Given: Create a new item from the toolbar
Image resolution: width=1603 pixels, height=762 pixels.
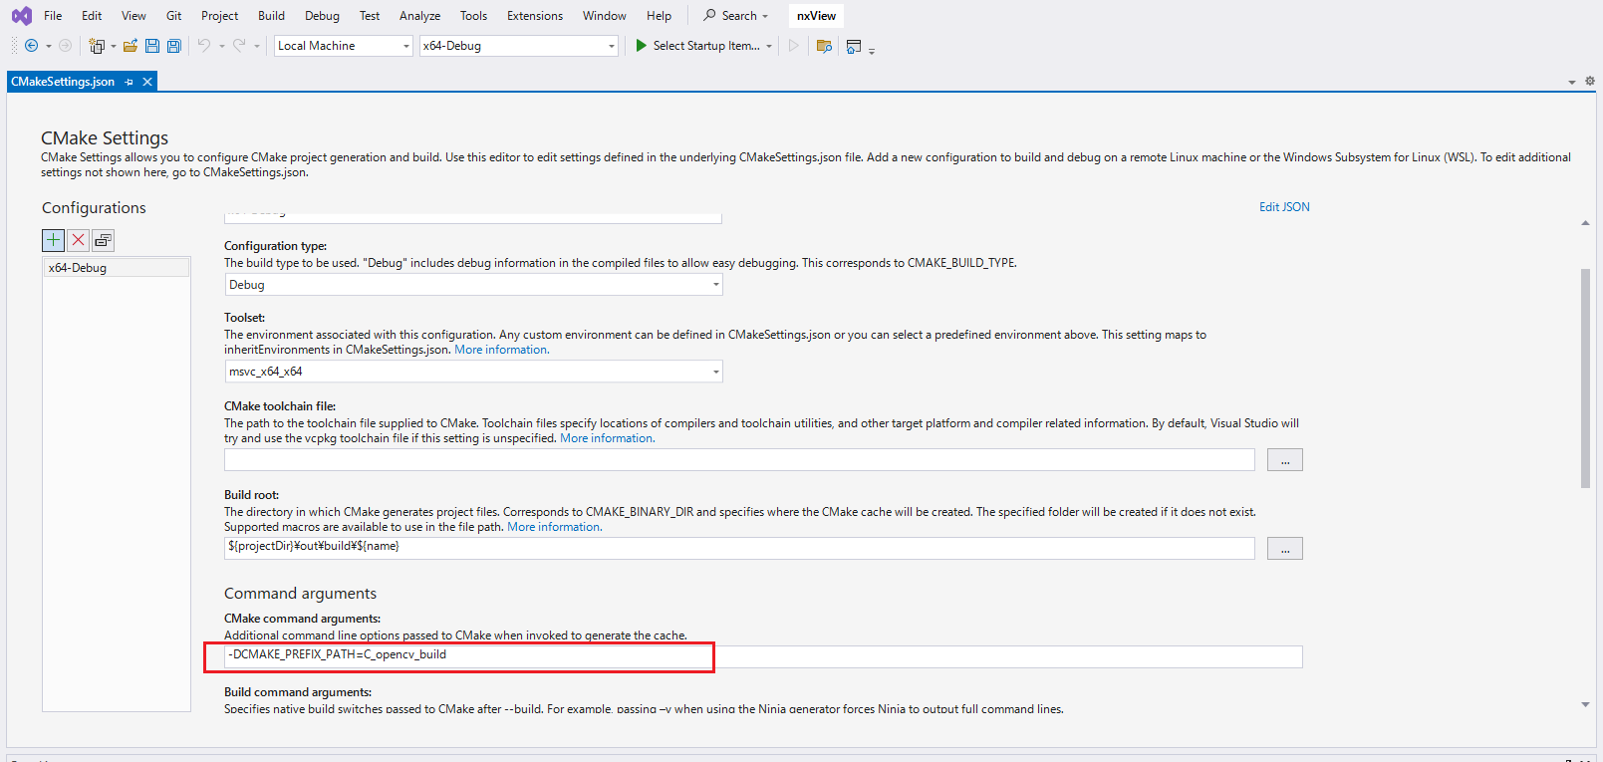Looking at the screenshot, I should click(x=97, y=46).
